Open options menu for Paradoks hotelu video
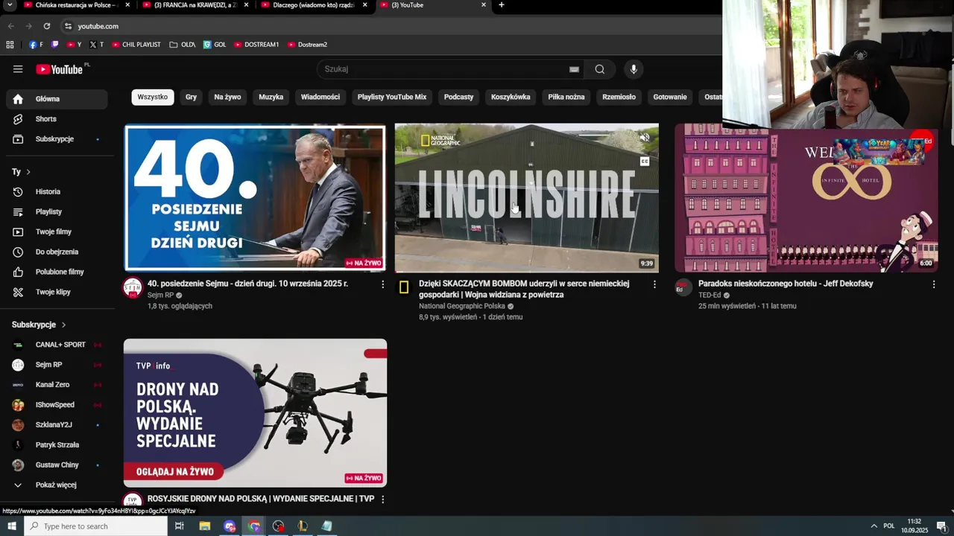Image resolution: width=954 pixels, height=536 pixels. [x=934, y=284]
